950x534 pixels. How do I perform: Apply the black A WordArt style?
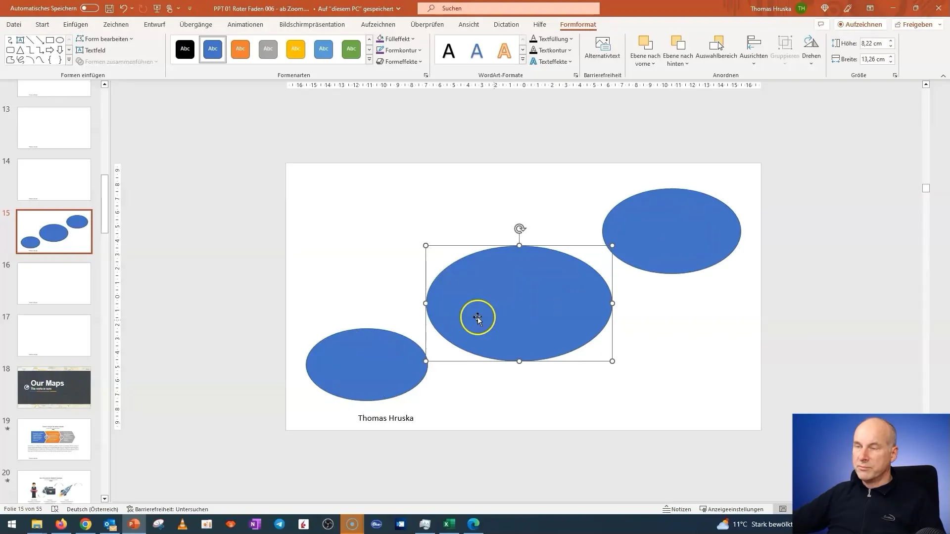449,50
